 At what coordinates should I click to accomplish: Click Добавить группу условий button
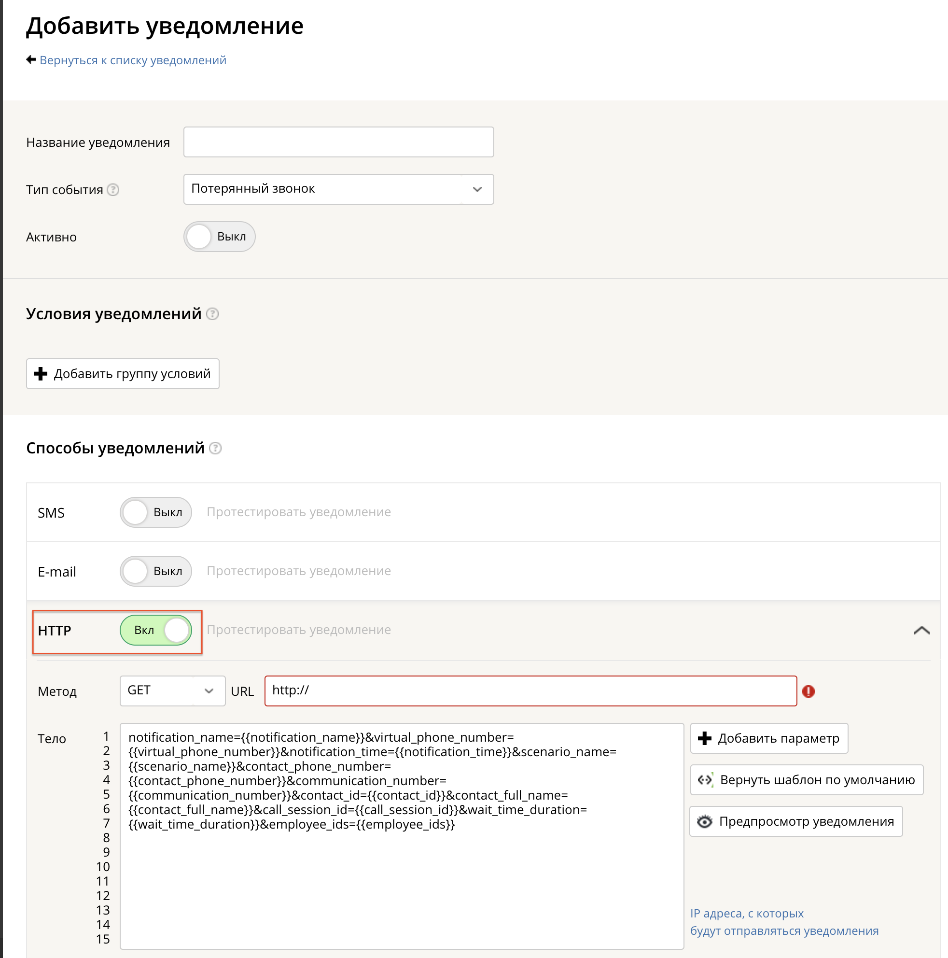123,374
